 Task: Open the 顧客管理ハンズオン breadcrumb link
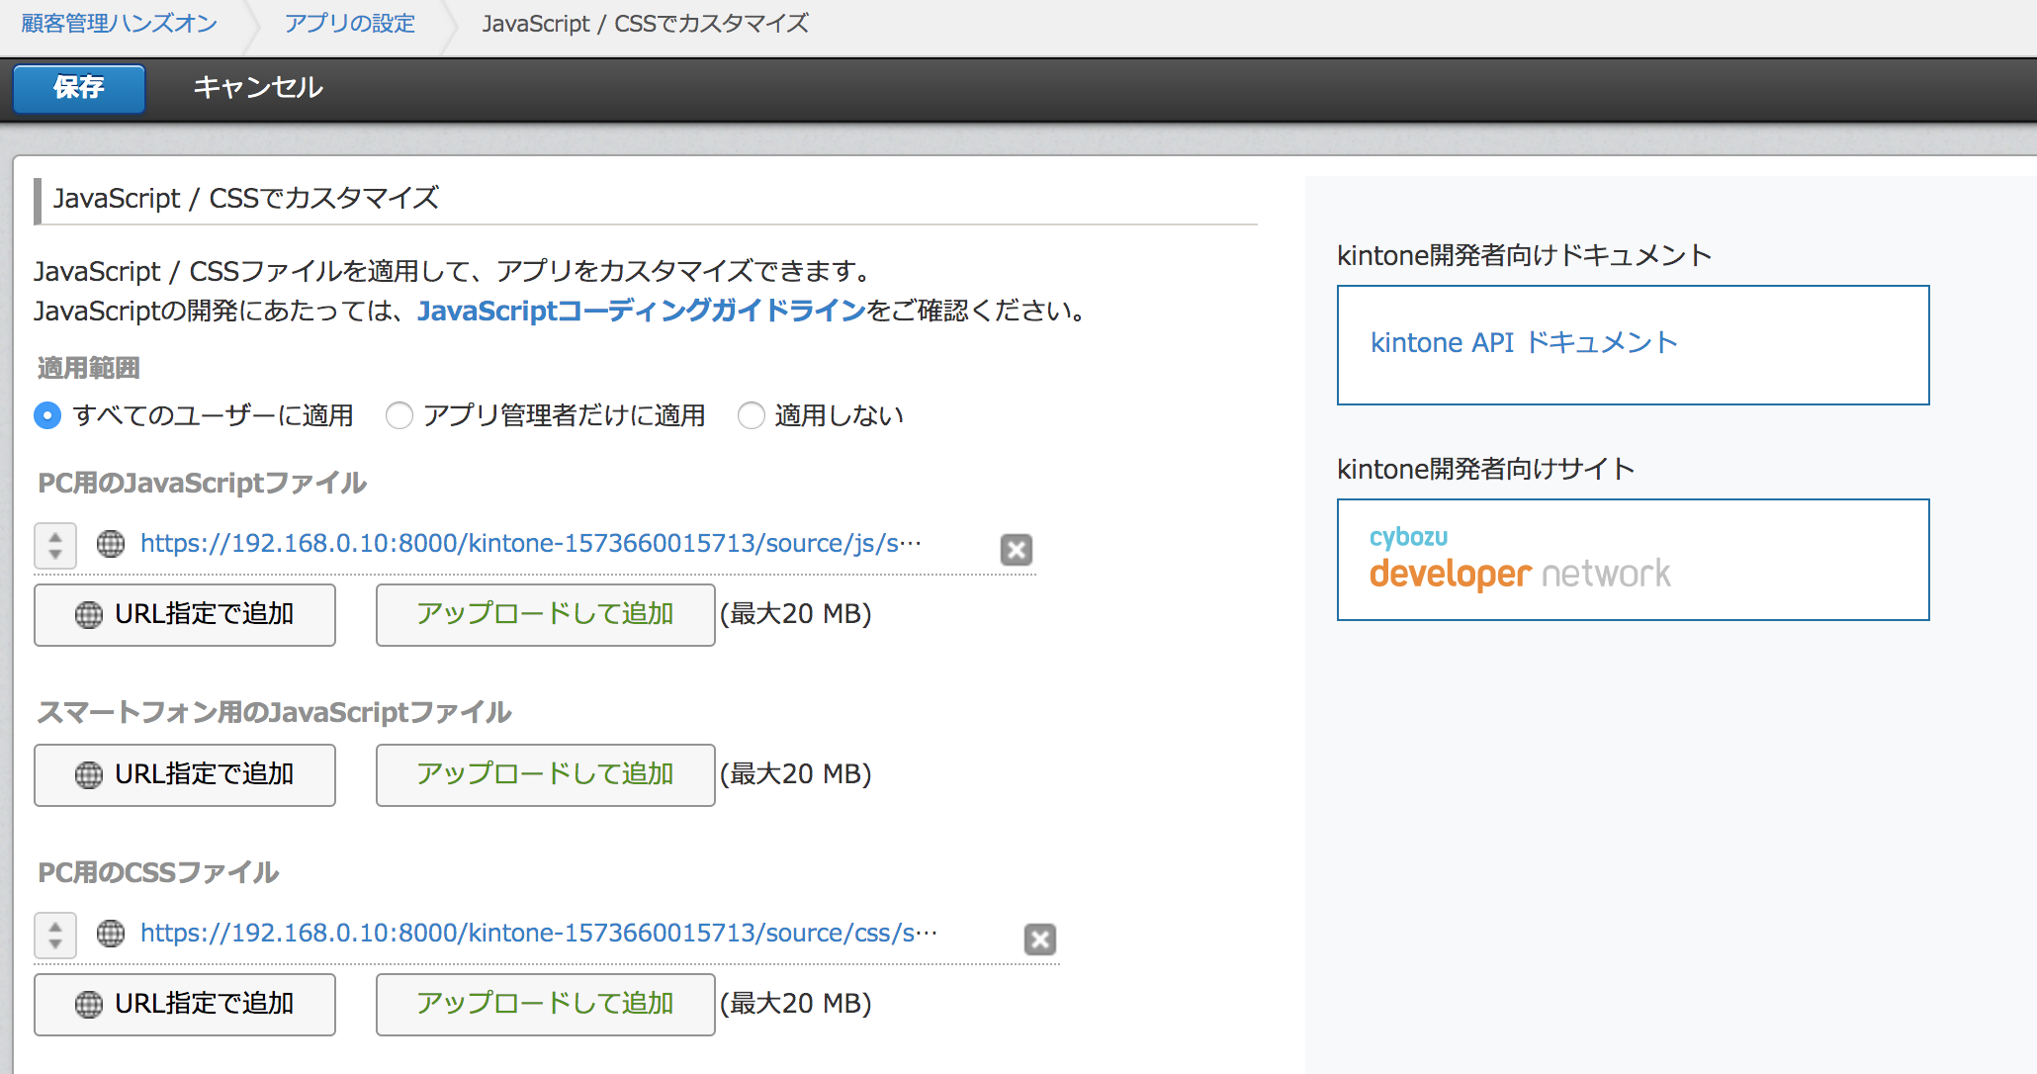click(120, 23)
